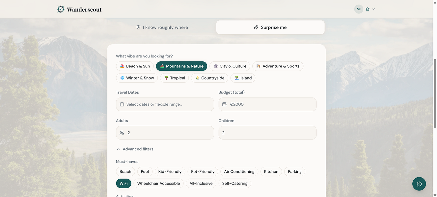The image size is (437, 197).
Task: Select the Surprise me tab
Action: pyautogui.click(x=270, y=27)
